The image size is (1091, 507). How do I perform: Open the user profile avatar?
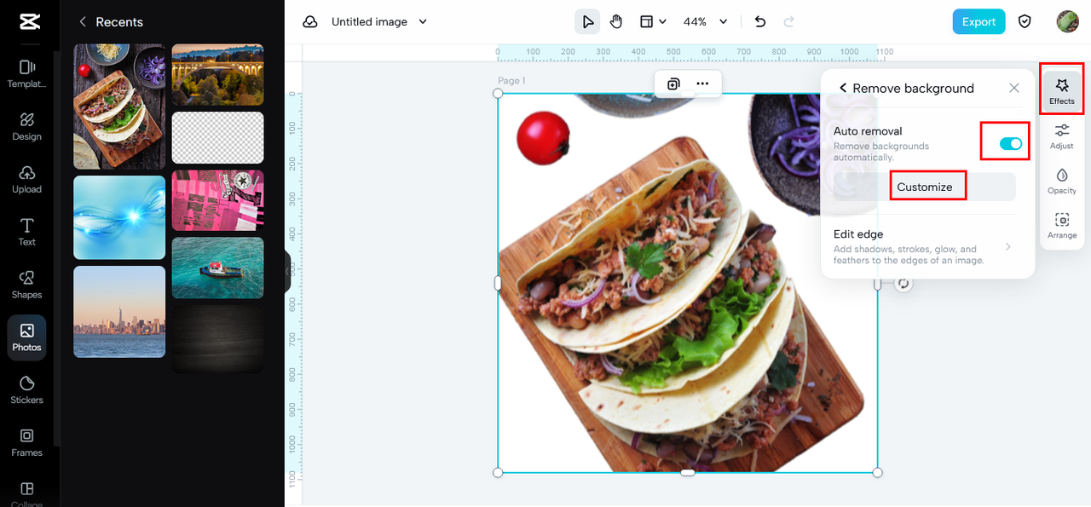1067,22
